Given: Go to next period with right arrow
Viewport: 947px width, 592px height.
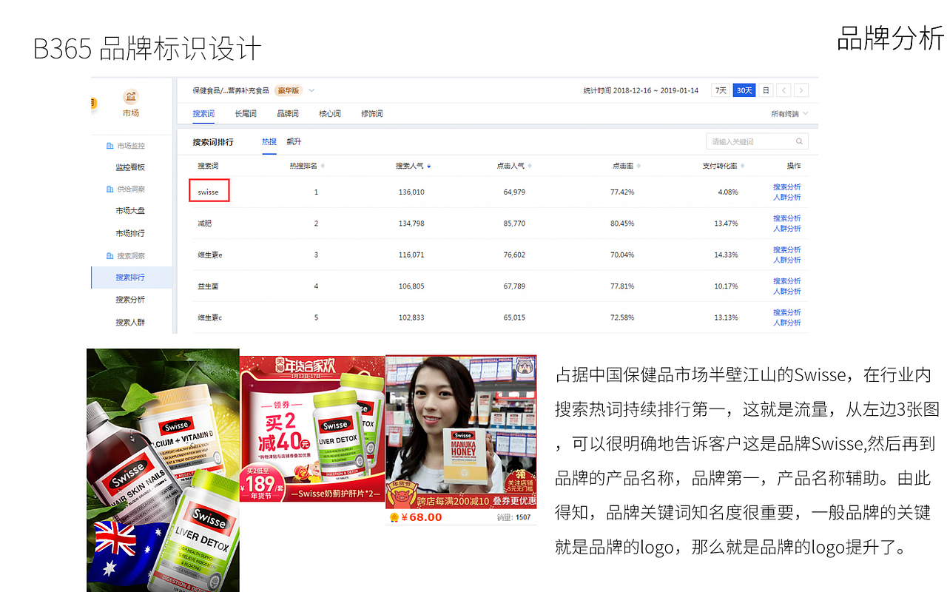Looking at the screenshot, I should [x=801, y=90].
